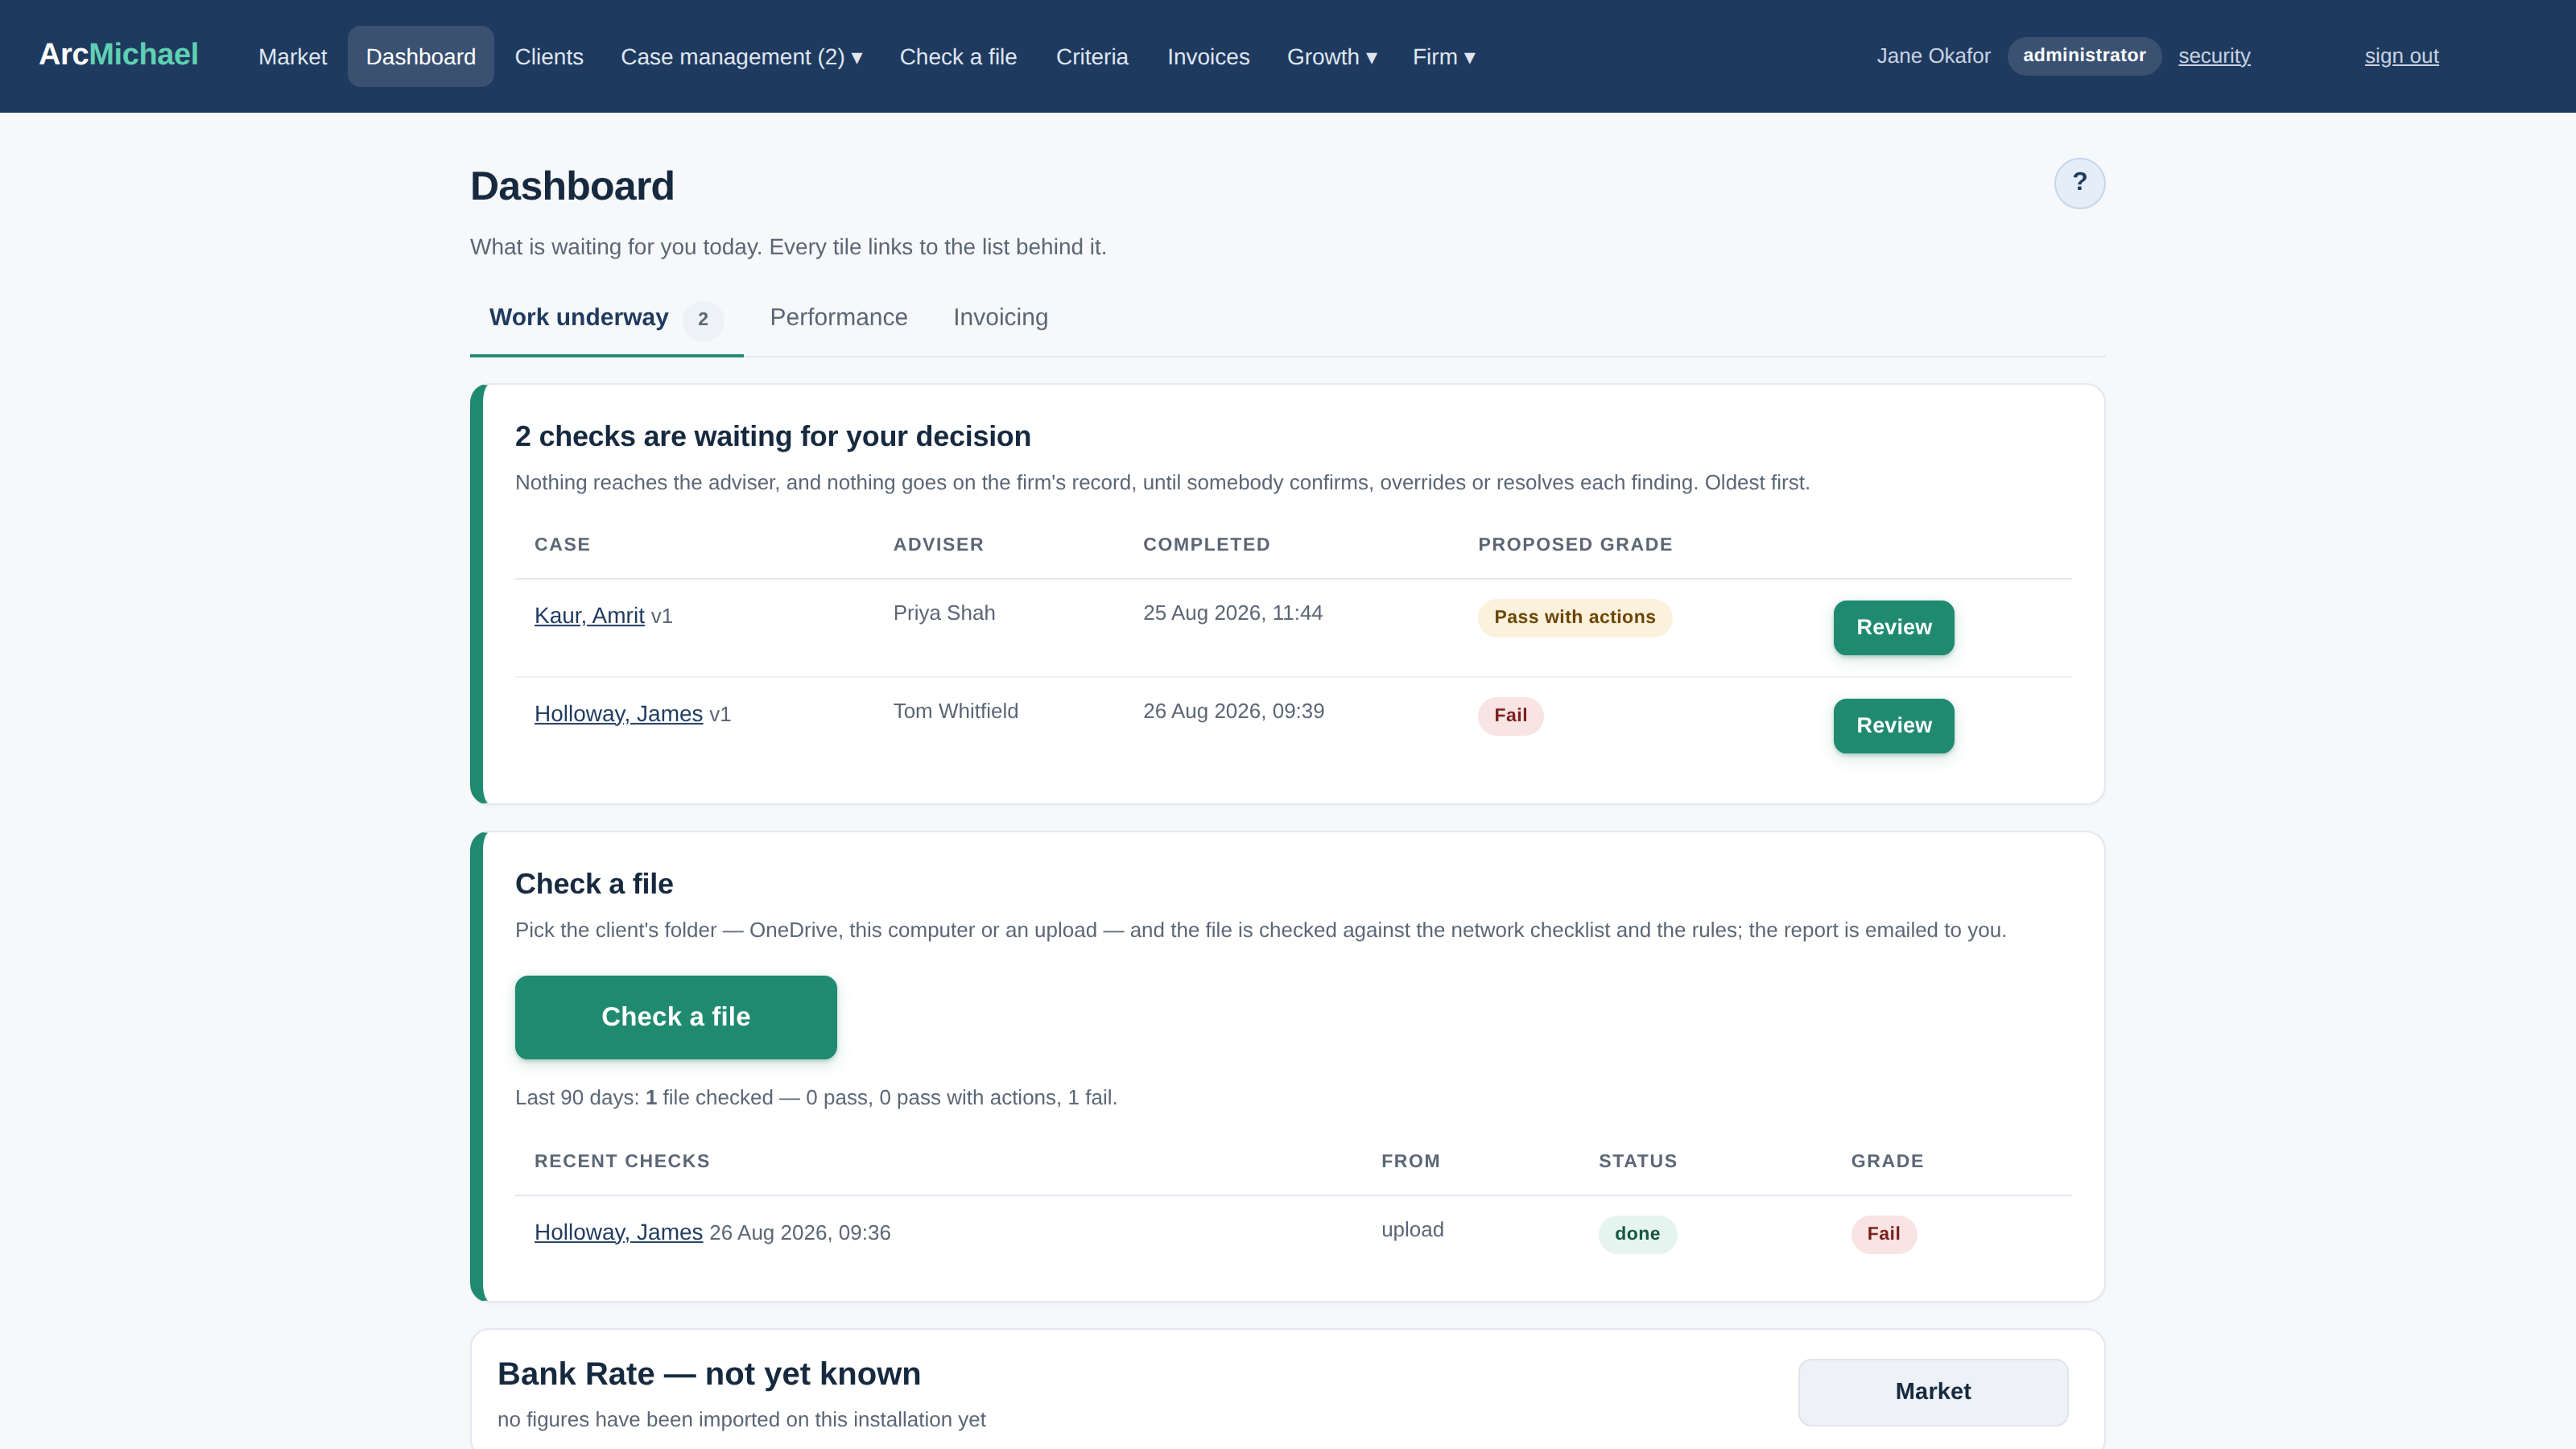2576x1449 pixels.
Task: Open the security link
Action: (x=2214, y=56)
